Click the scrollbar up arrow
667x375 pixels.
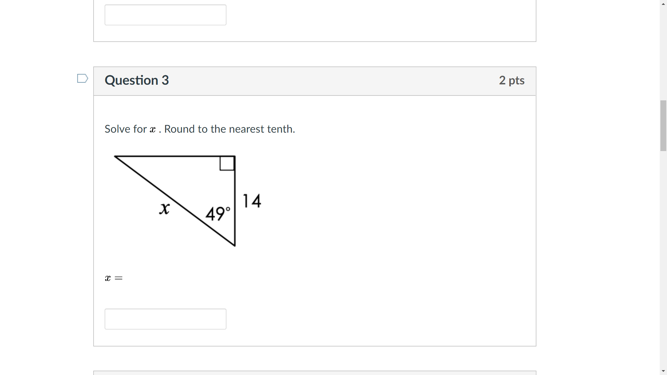tap(664, 3)
